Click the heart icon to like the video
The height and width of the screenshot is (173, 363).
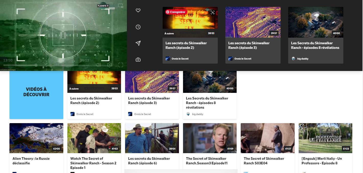[x=138, y=10]
